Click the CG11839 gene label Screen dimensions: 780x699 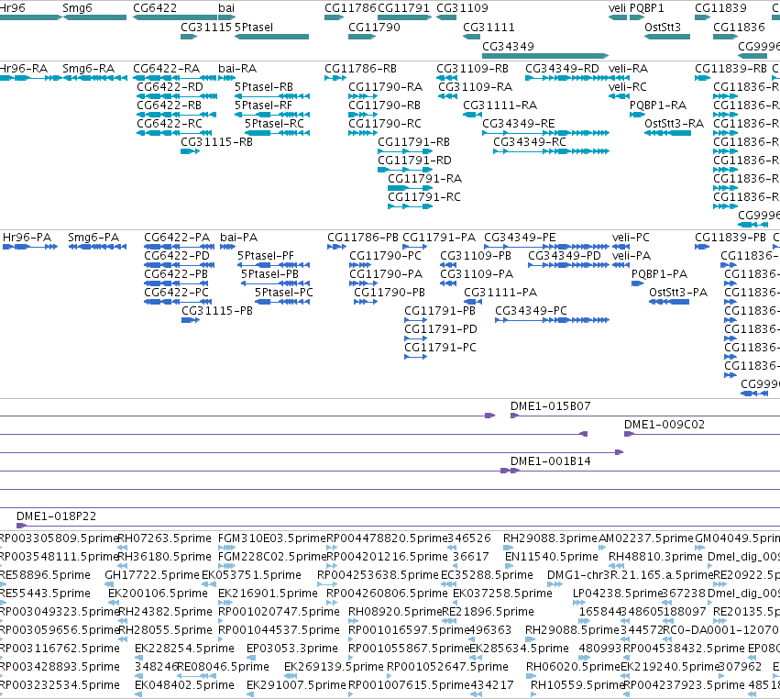(720, 8)
